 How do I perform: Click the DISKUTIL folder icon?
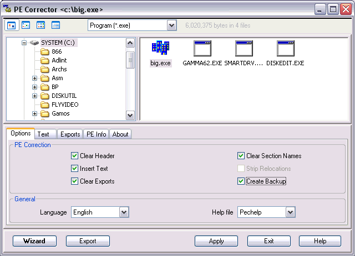click(45, 96)
